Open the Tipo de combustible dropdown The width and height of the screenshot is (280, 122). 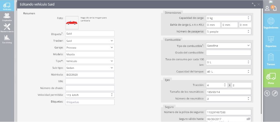pyautogui.click(x=228, y=45)
